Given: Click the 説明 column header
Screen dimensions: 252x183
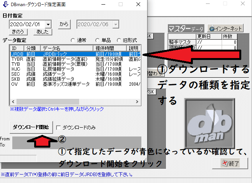Looking at the screenshot, I should [133, 48].
